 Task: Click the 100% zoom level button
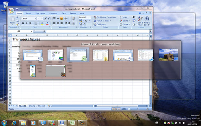pyautogui.click(x=124, y=109)
